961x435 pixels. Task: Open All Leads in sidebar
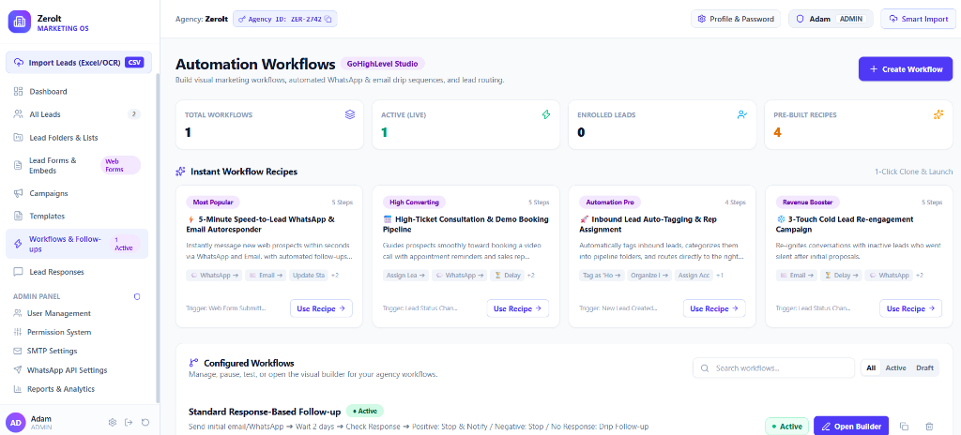(x=79, y=114)
